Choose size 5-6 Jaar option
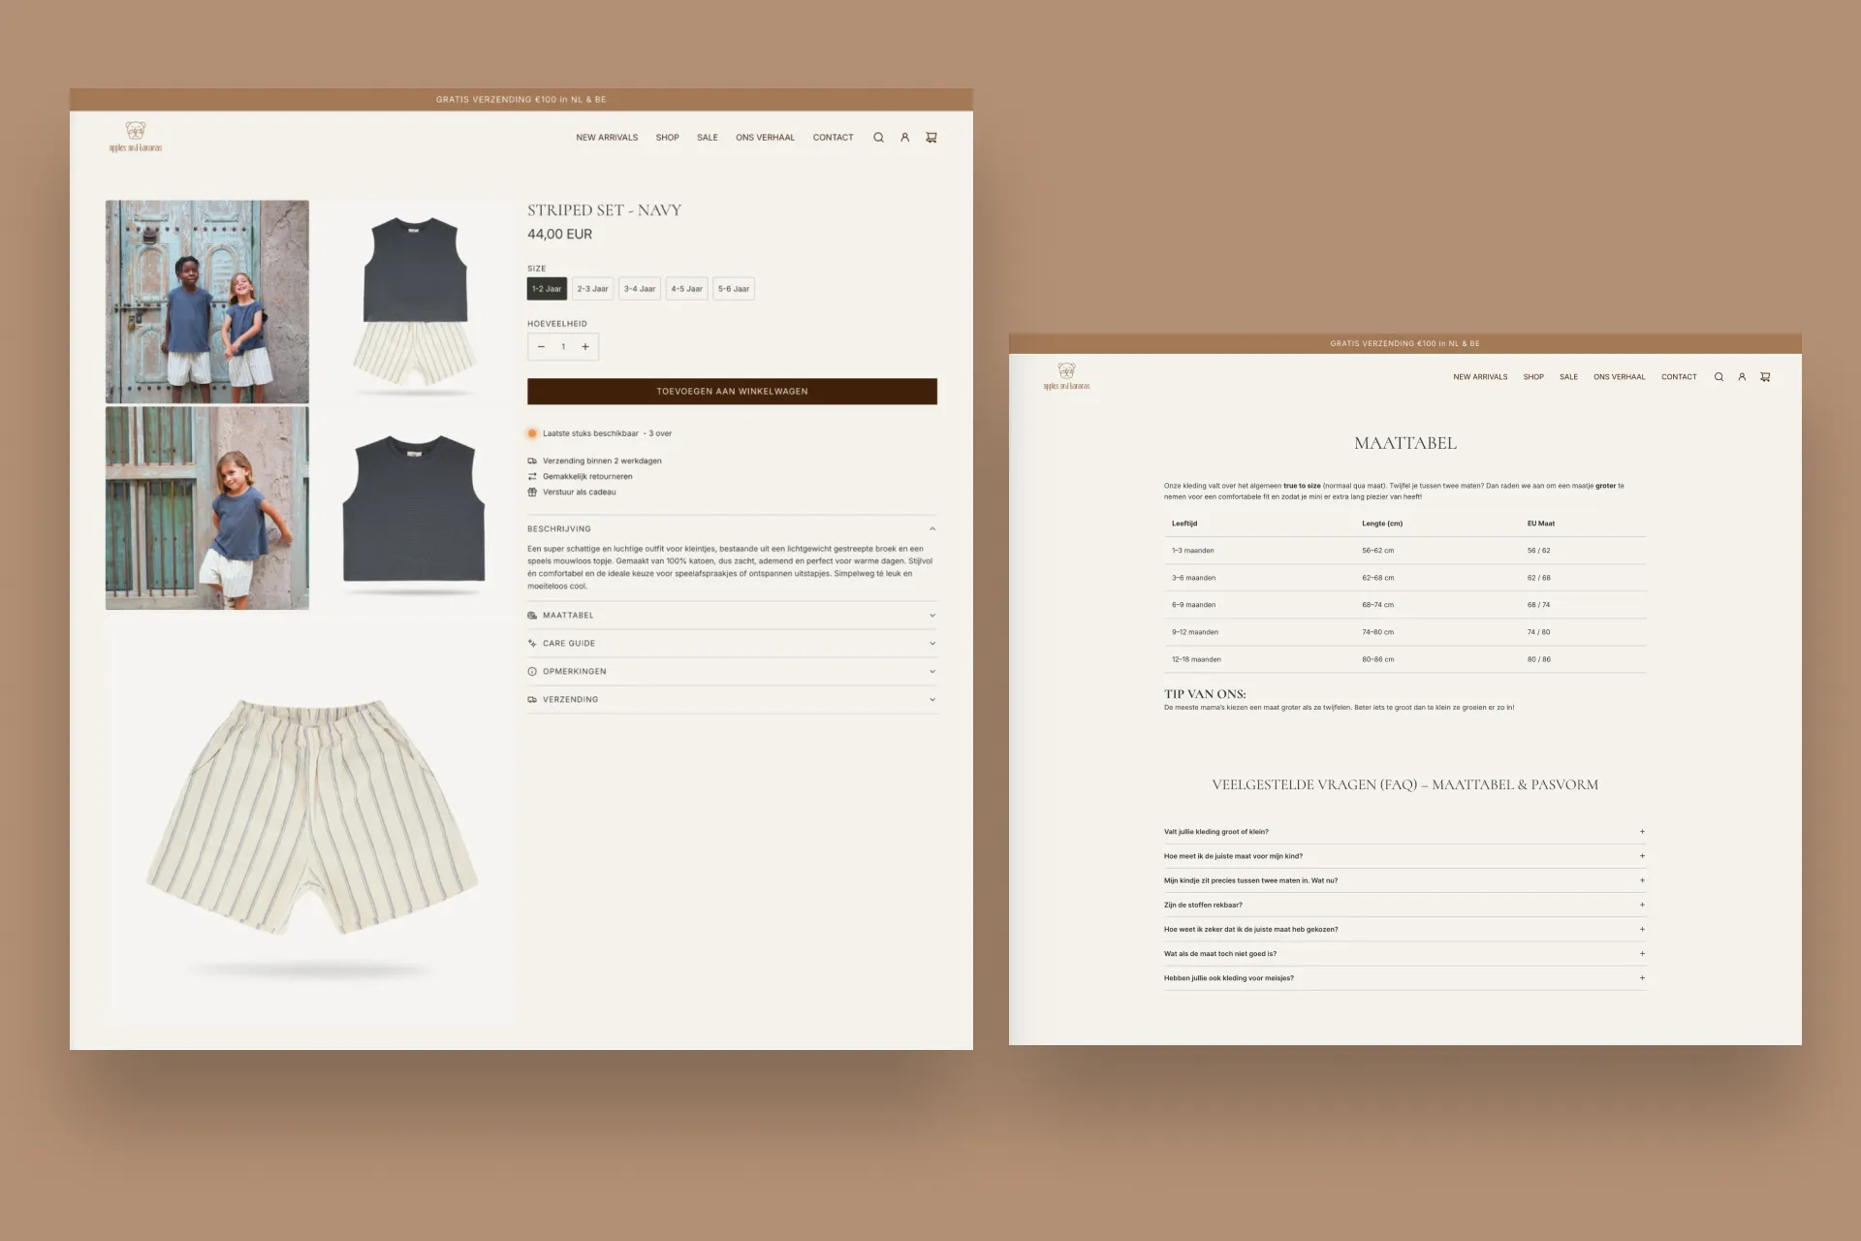Viewport: 1861px width, 1241px height. 734,289
